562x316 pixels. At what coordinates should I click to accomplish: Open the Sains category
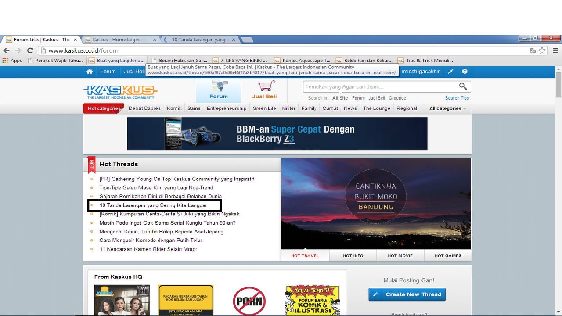194,108
